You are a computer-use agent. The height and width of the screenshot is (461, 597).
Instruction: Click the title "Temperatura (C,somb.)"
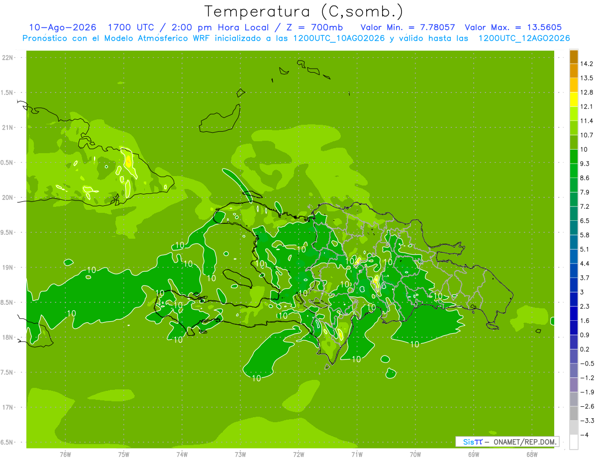[x=303, y=11]
